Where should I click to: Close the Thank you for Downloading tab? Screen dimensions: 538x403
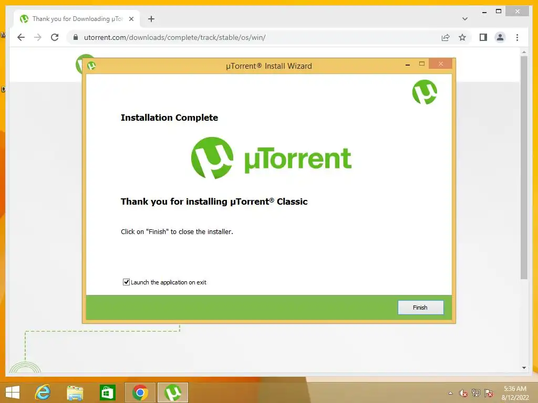(131, 19)
